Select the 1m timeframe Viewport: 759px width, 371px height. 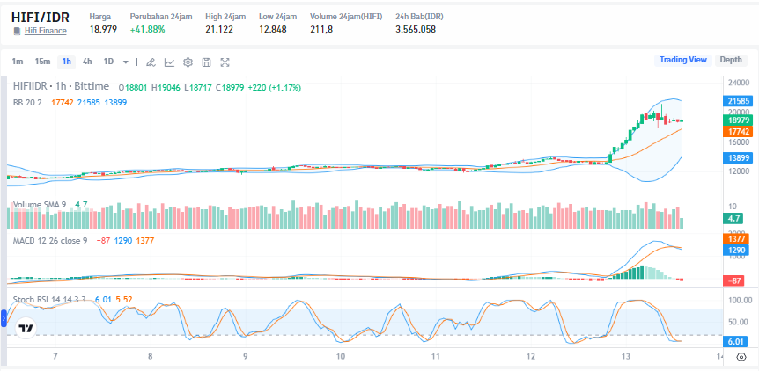tap(18, 62)
